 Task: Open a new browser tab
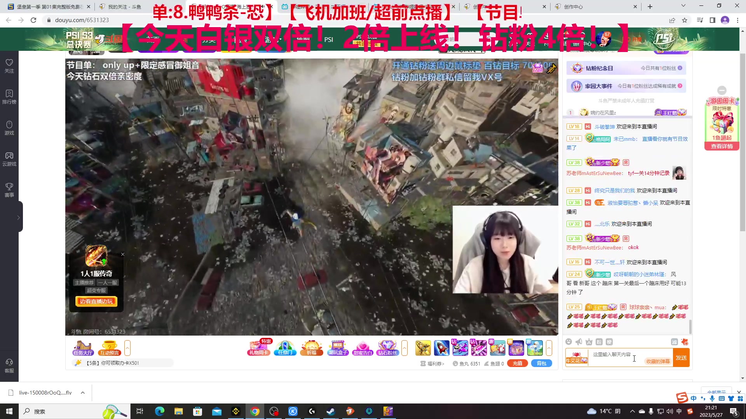tap(650, 7)
